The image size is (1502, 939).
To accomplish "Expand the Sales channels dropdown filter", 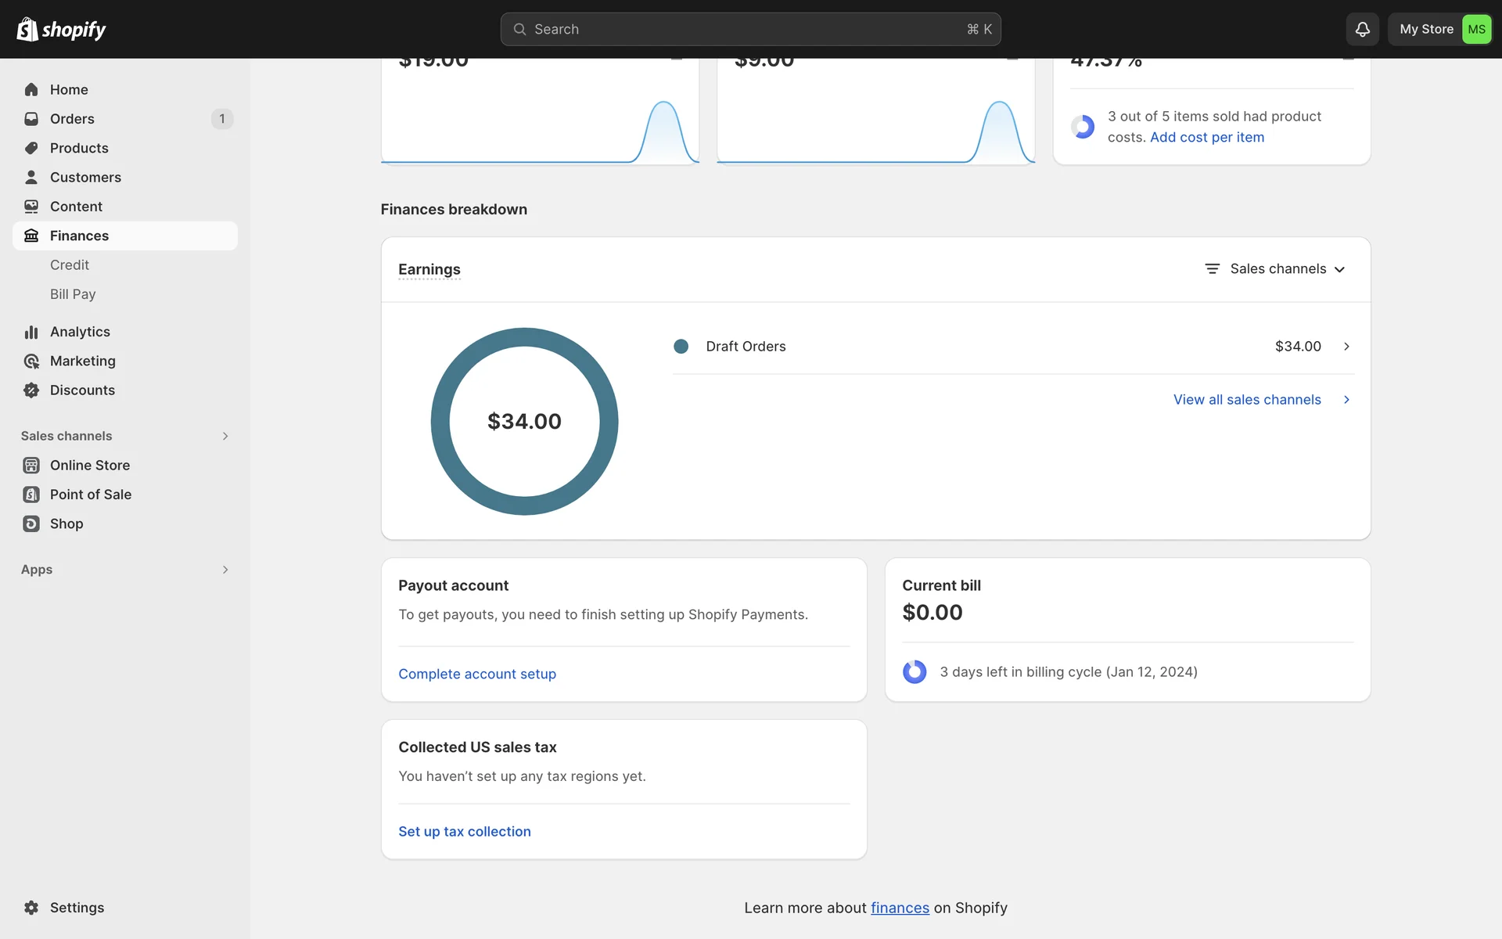I will (x=1275, y=269).
